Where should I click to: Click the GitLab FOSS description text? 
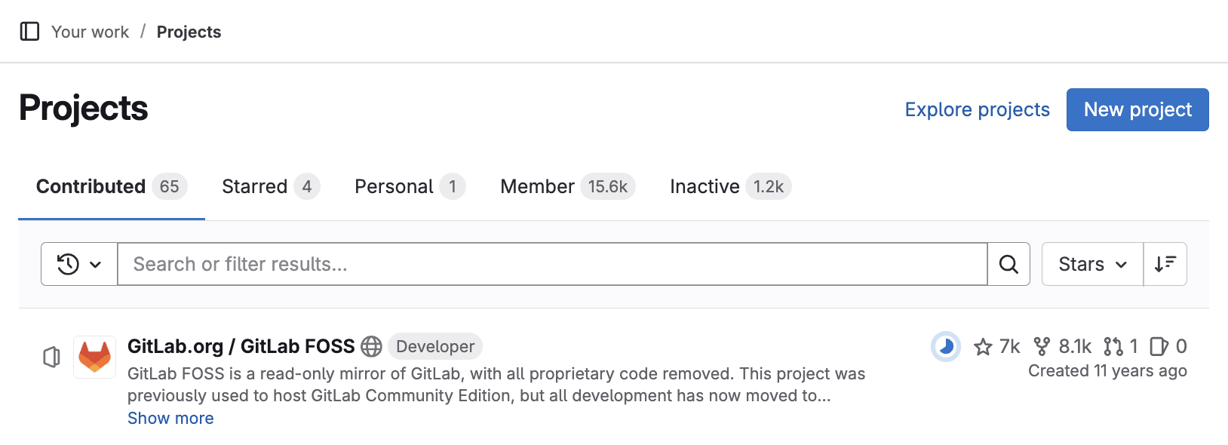coord(496,385)
